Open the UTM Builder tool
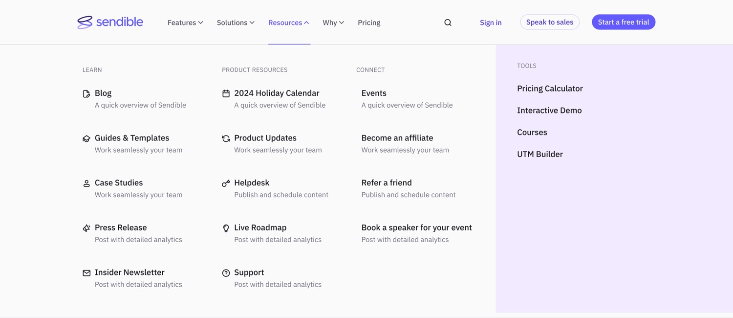The image size is (733, 318). point(540,154)
